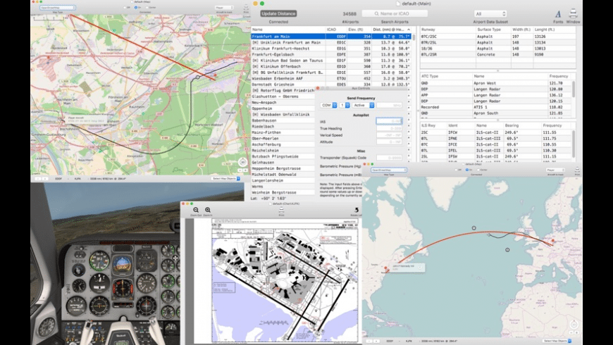Select the Frankfurt am Main airport row

click(330, 37)
